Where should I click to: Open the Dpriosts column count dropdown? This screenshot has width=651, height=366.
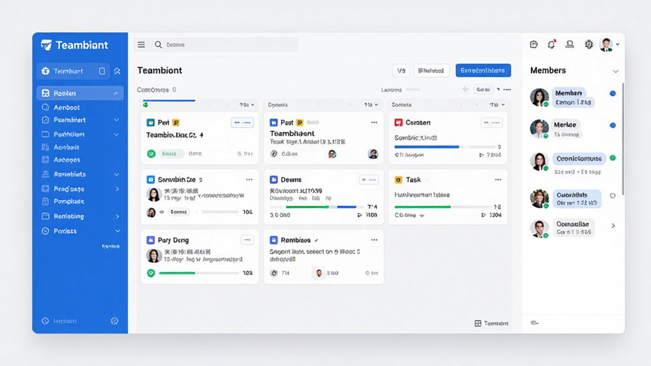click(x=371, y=105)
